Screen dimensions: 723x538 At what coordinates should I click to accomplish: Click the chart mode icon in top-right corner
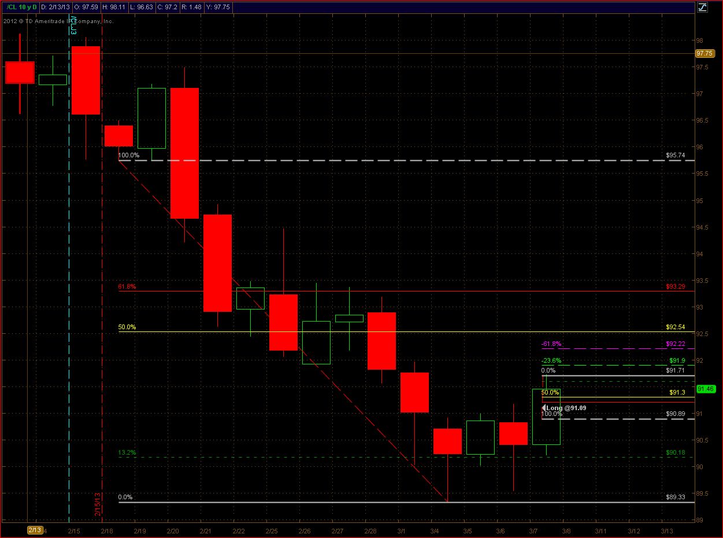702,8
